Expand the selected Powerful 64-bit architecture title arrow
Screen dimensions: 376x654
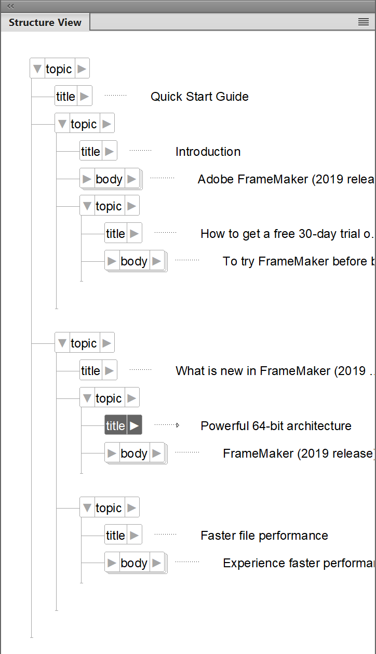133,425
